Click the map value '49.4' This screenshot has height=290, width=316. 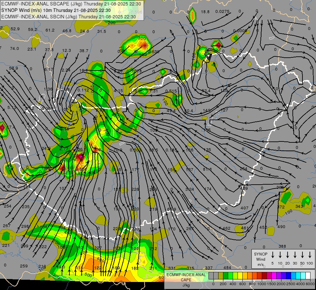tap(171, 111)
